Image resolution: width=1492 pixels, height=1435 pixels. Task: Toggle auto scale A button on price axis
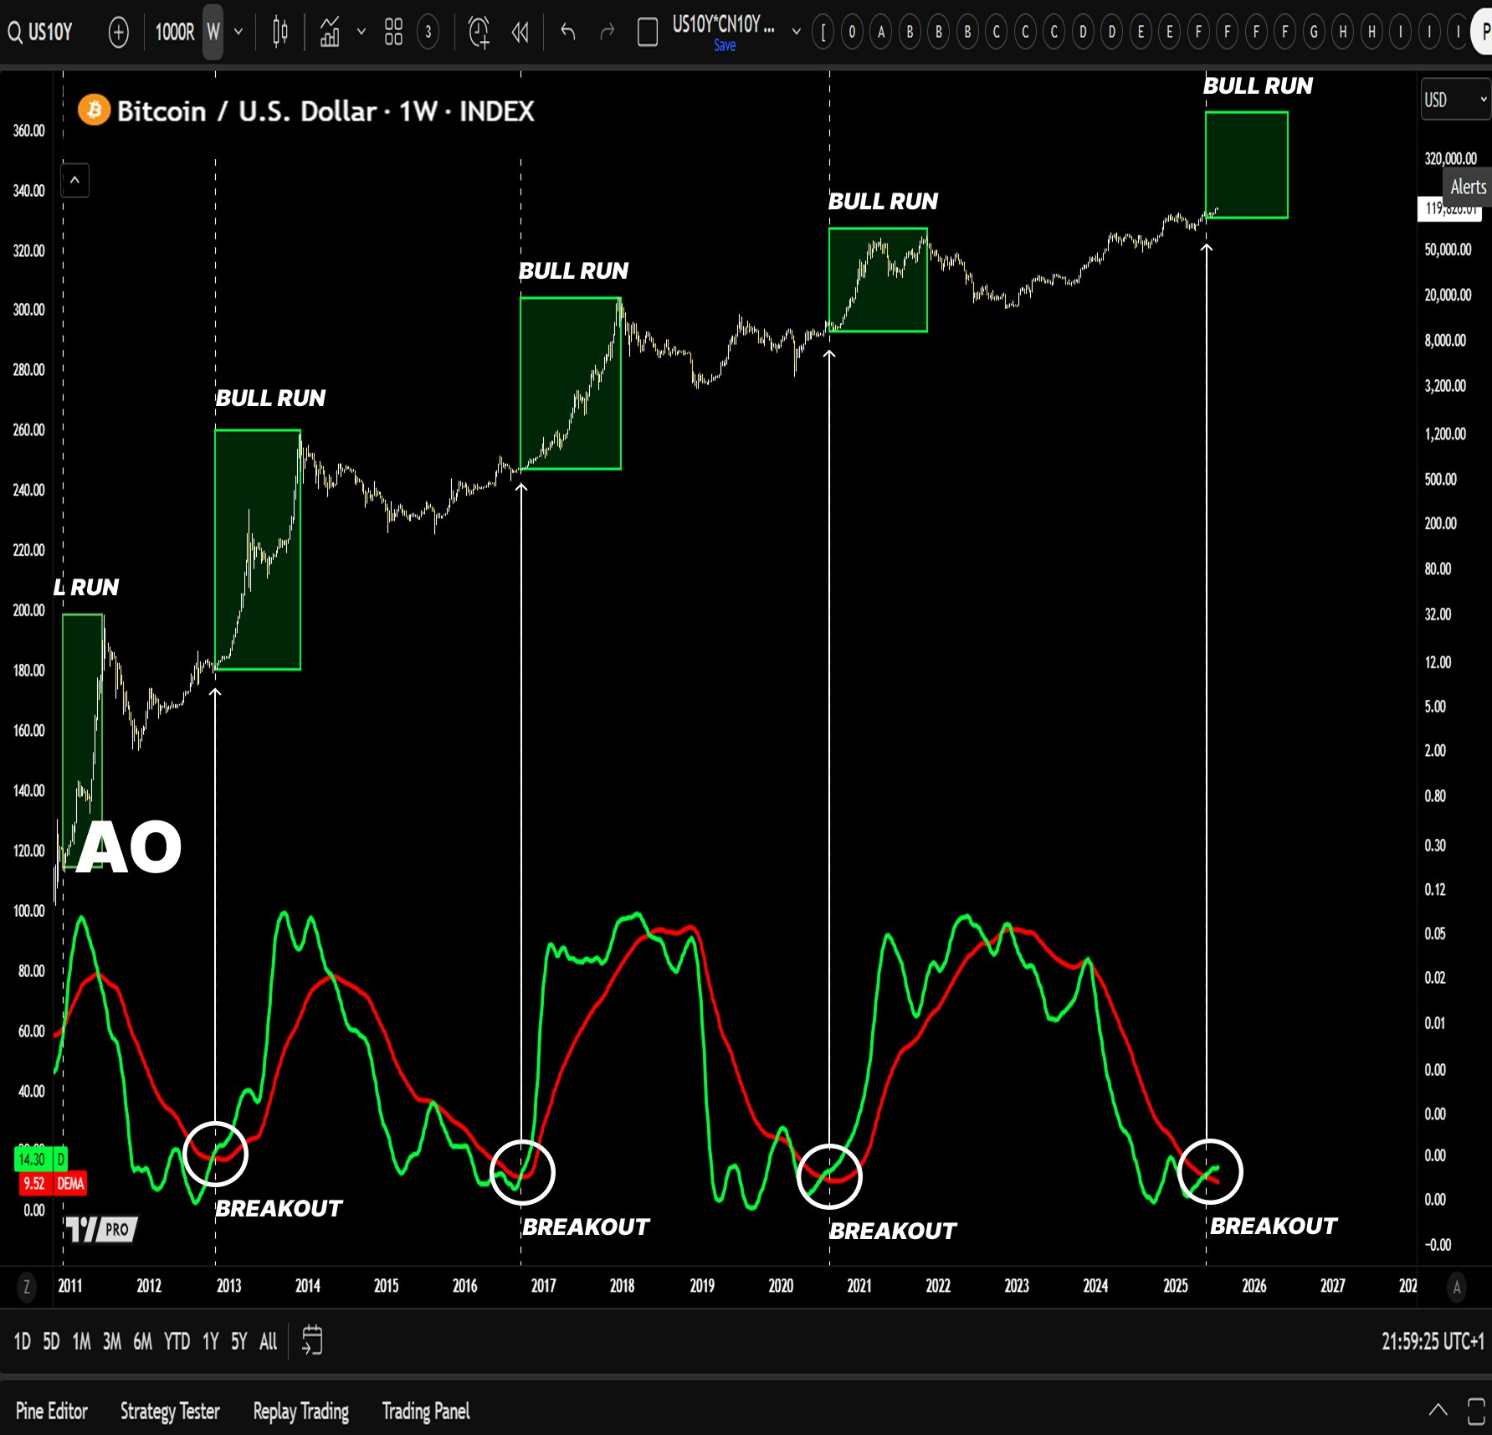pos(1457,1287)
